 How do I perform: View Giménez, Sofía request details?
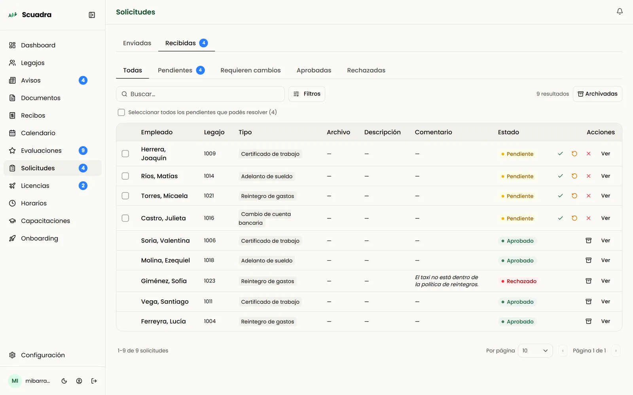pyautogui.click(x=605, y=281)
